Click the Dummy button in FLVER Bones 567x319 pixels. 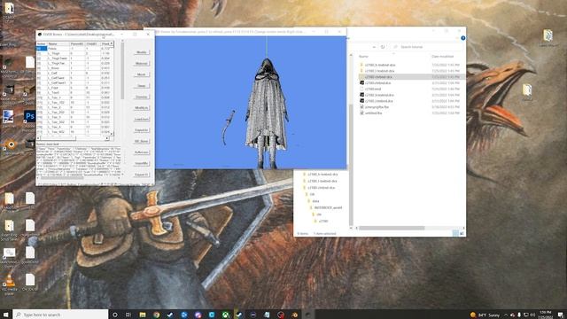[x=142, y=97]
